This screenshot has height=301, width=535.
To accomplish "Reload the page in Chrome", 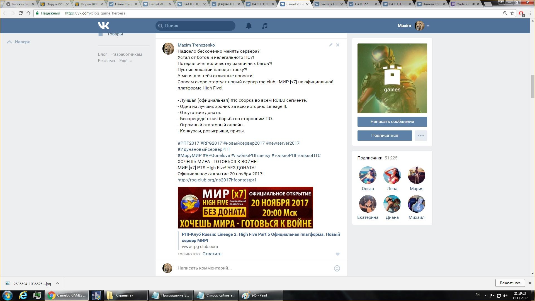I will point(20,13).
